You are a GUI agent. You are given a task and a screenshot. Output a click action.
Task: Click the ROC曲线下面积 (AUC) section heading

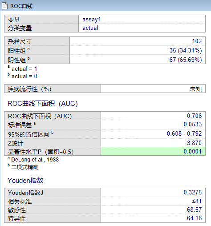[x=43, y=104]
